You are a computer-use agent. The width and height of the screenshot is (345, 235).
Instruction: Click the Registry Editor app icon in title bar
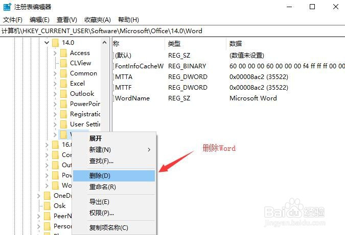7,7
